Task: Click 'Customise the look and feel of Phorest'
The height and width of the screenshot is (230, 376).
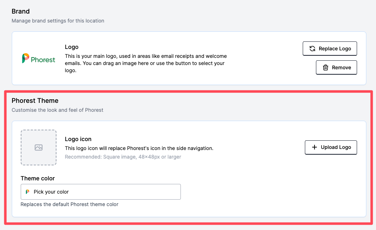Action: (x=58, y=110)
